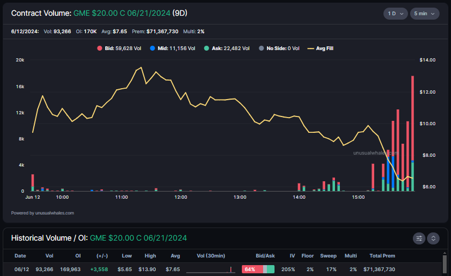Click the 64% bid/ask ratio bar
Viewport: 451px width, 276px height.
(258, 269)
